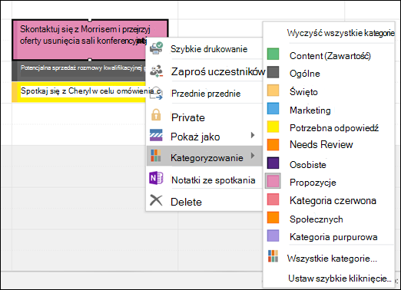Click Ustaw szybkie kliknięcie...
Screen dimensions: 401x290
340,278
